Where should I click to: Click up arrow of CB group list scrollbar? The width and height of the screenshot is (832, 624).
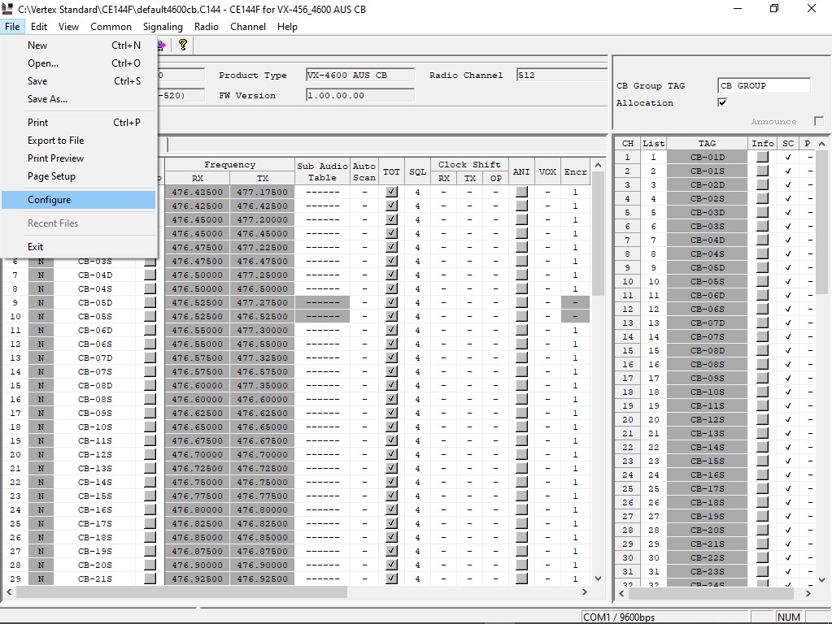pyautogui.click(x=821, y=144)
